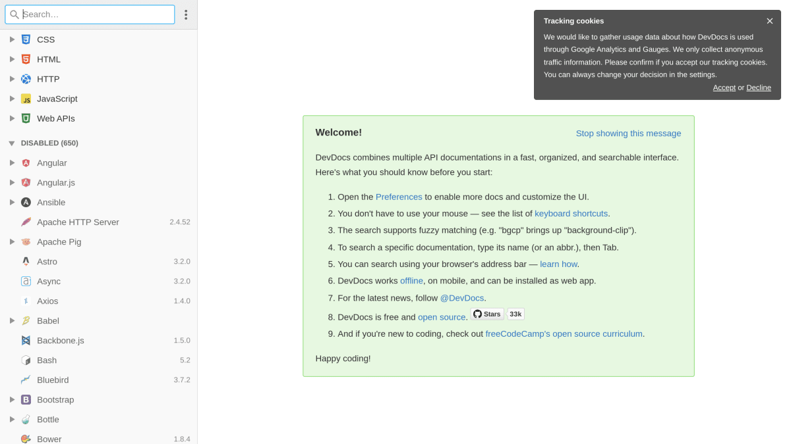Click the JavaScript JS icon

pyautogui.click(x=26, y=99)
